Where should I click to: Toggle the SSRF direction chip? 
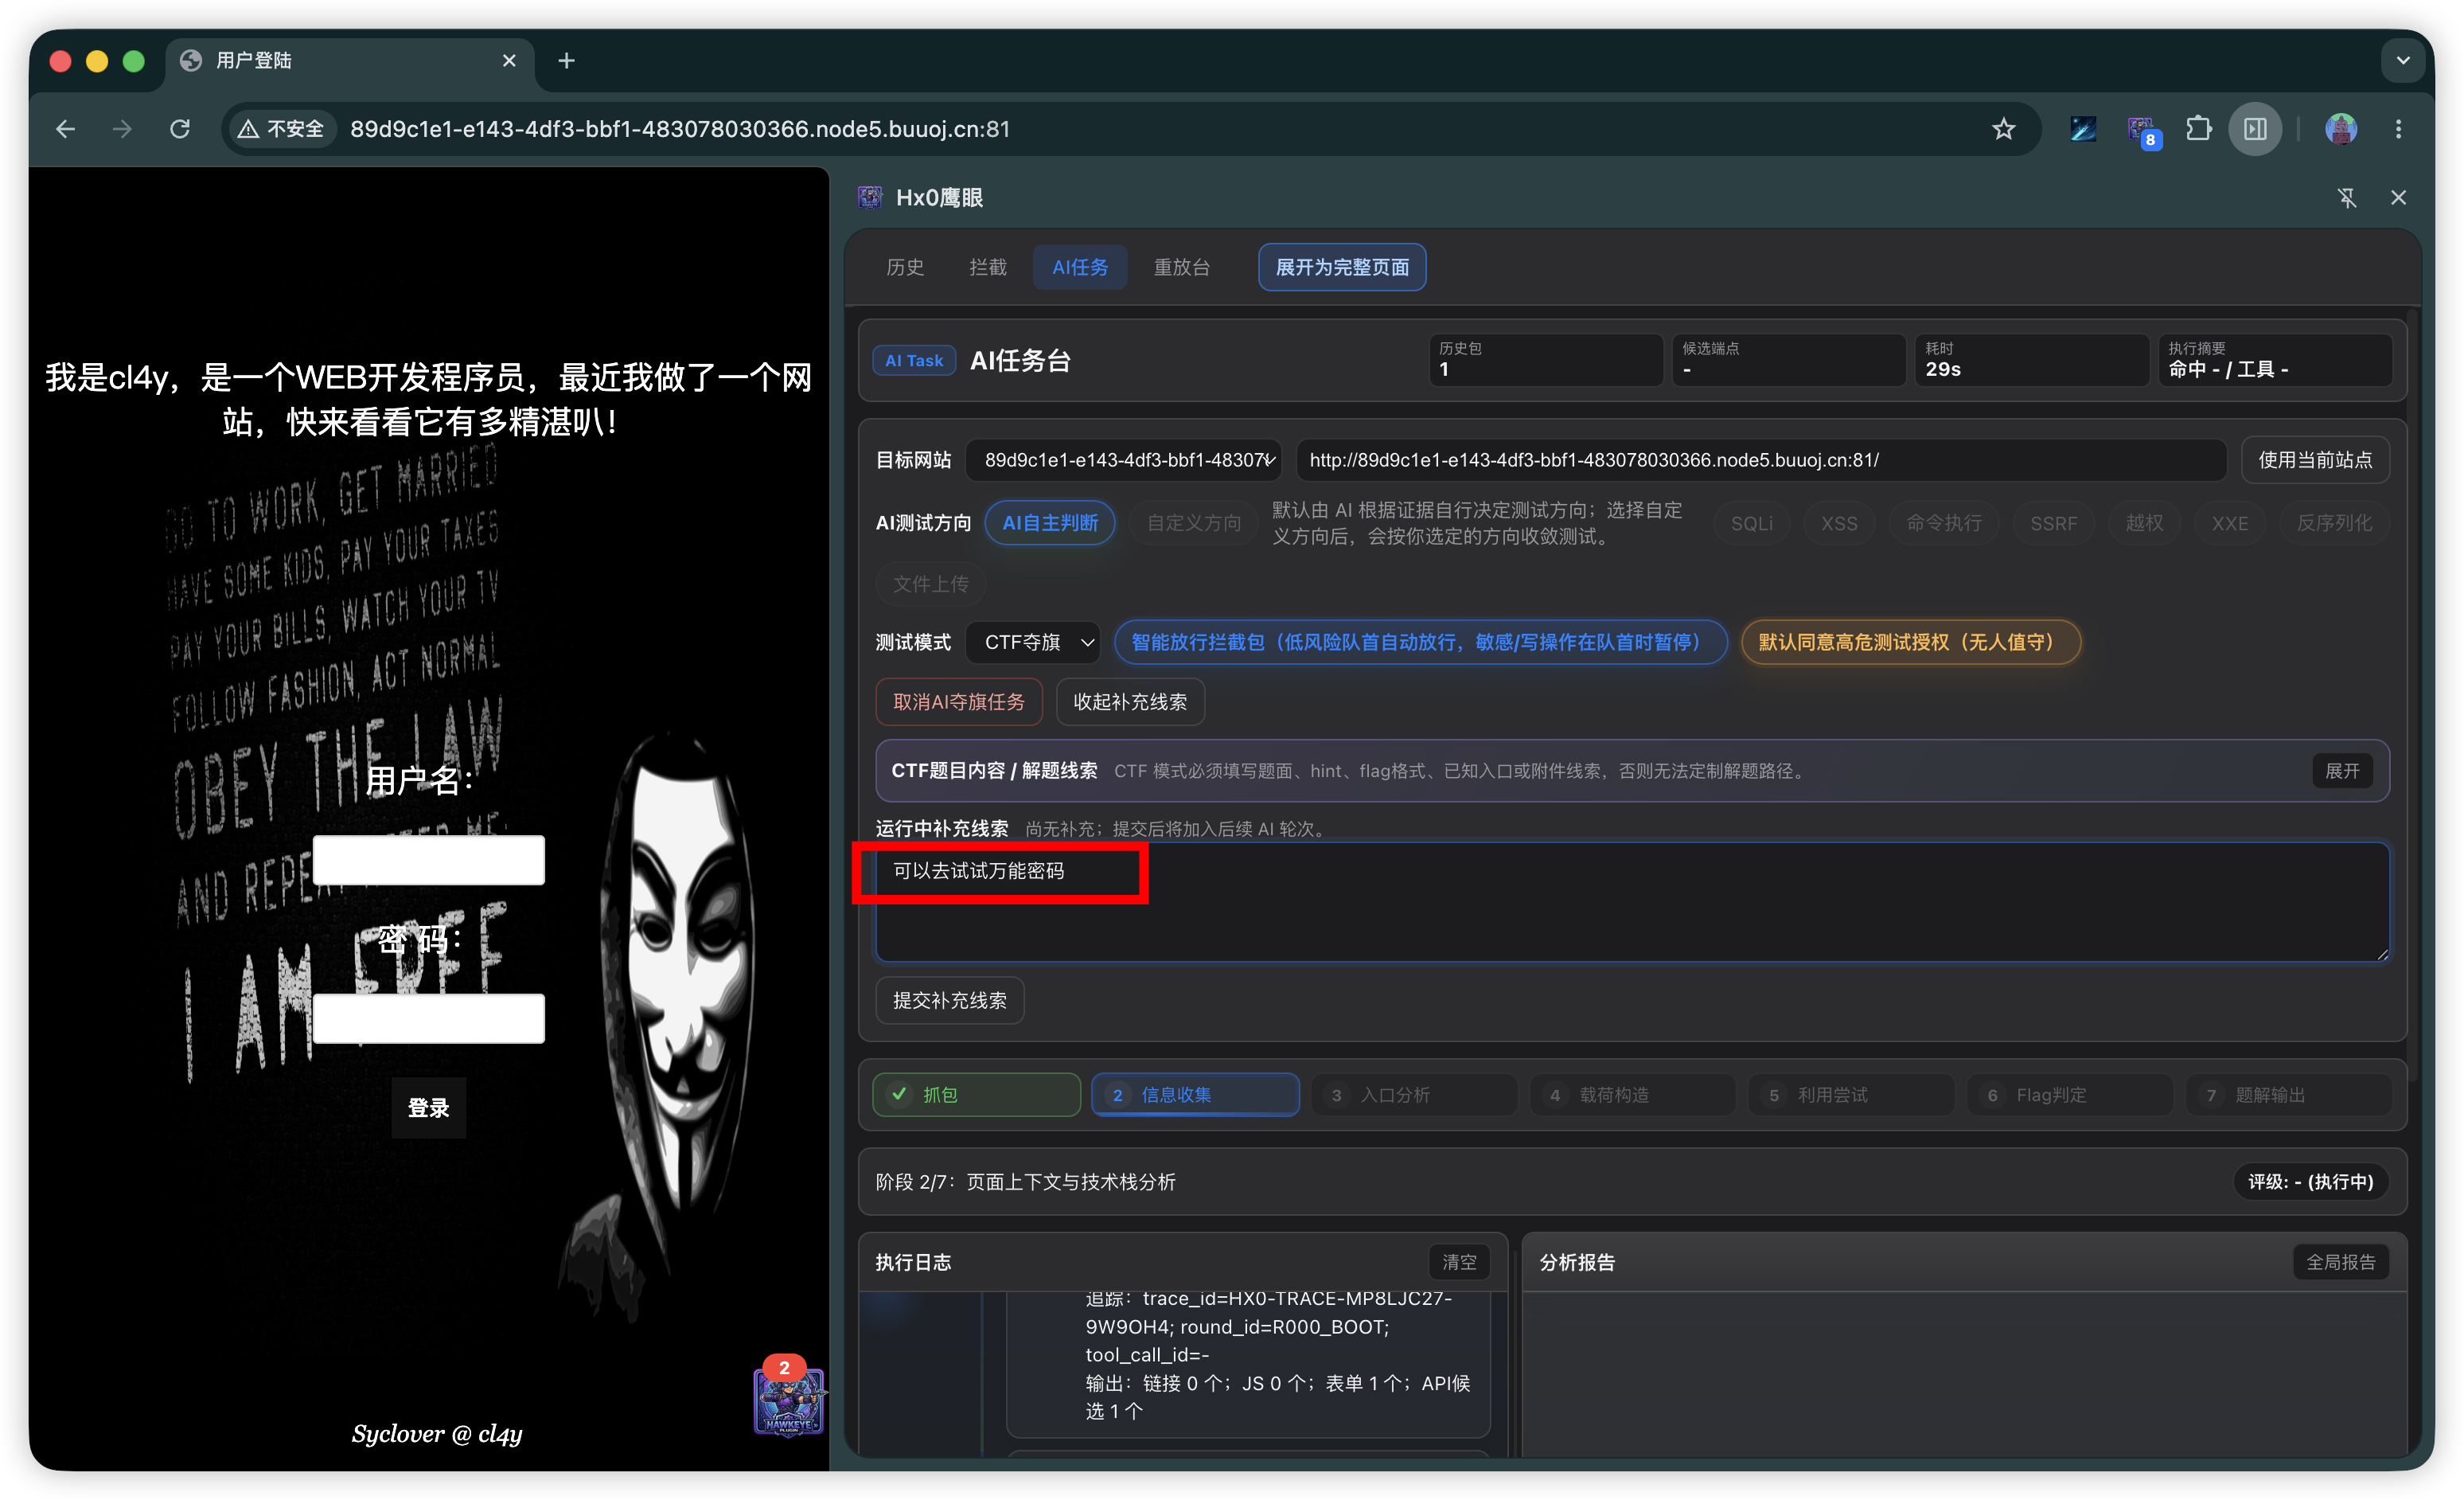pyautogui.click(x=2054, y=523)
